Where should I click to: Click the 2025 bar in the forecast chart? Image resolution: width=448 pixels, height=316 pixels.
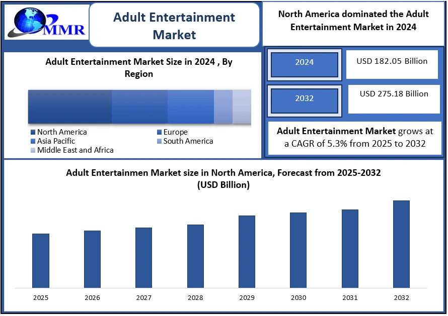(41, 260)
